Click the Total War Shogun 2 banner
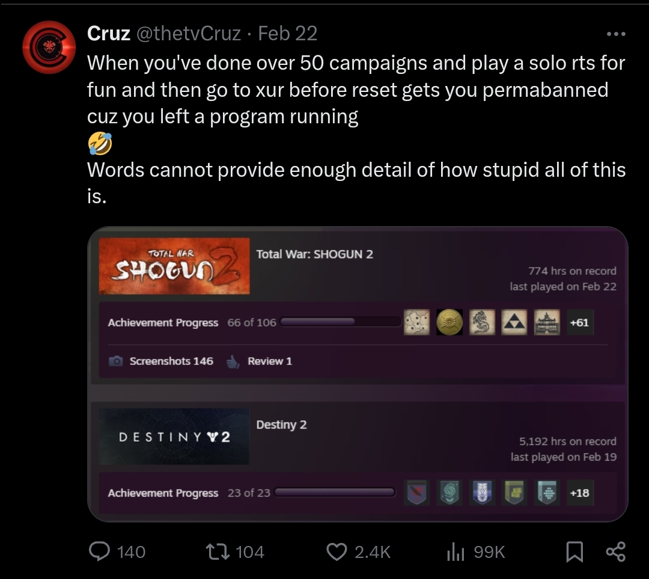The image size is (649, 579). pyautogui.click(x=174, y=266)
